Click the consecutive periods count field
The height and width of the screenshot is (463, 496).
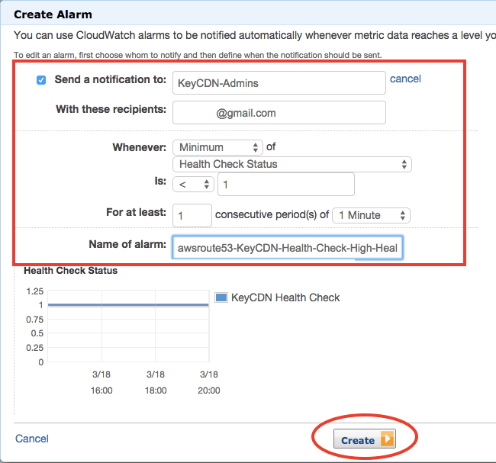(x=192, y=215)
